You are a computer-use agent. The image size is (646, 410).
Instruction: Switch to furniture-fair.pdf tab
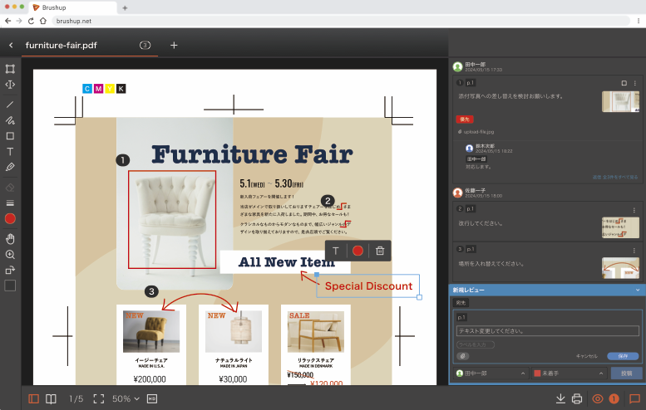pyautogui.click(x=62, y=45)
